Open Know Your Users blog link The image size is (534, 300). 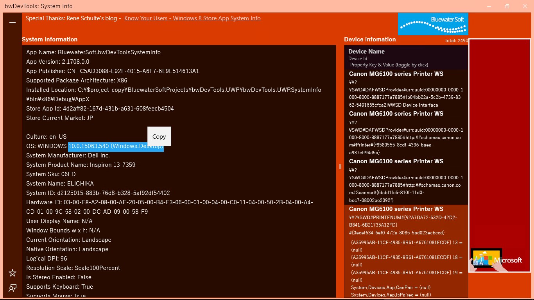pos(192,18)
